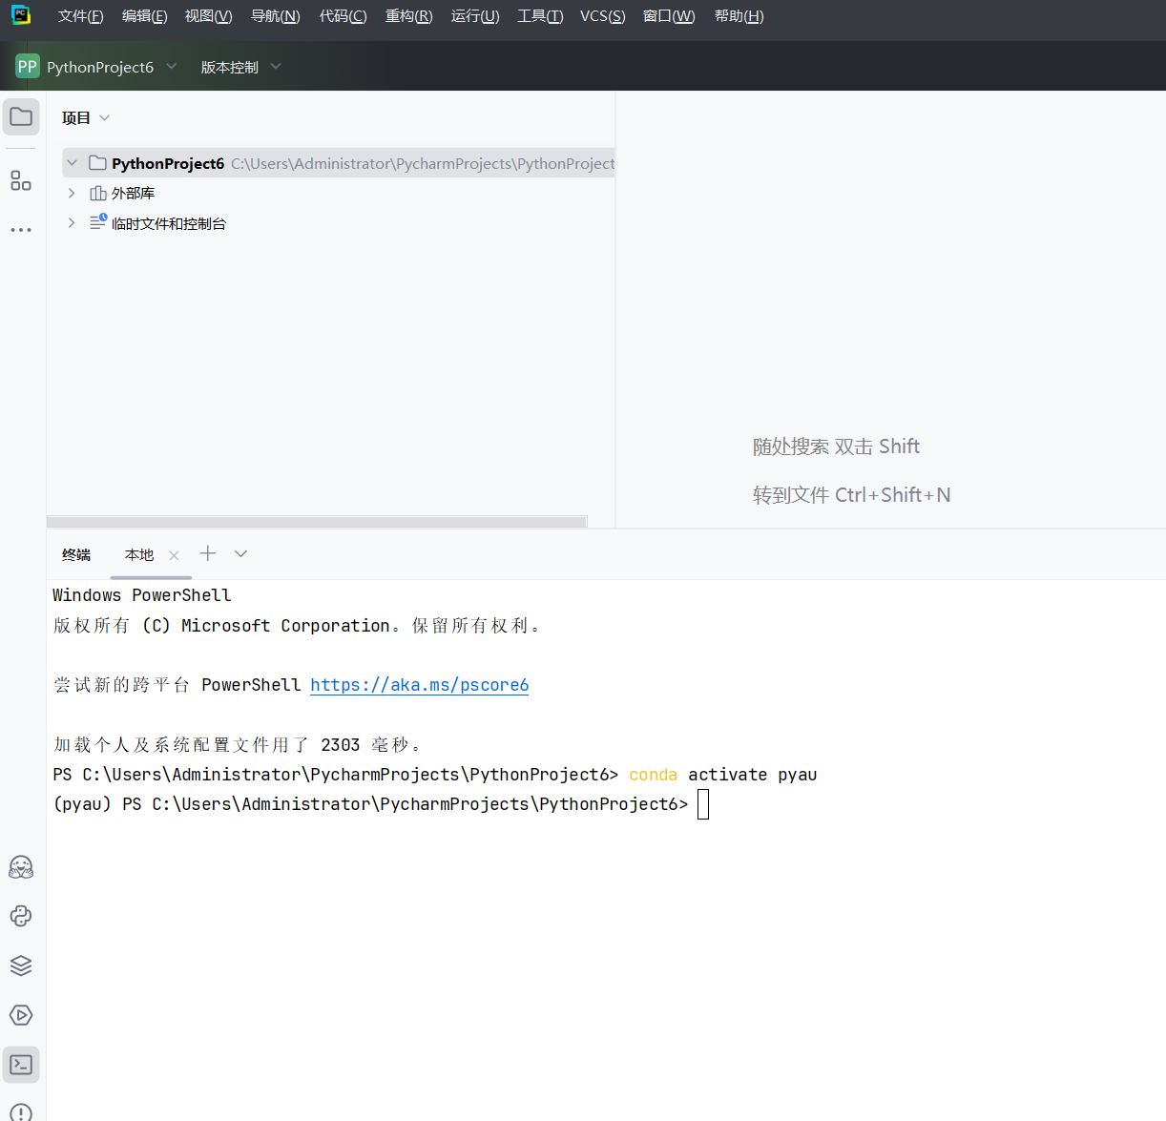
Task: Open the Hugging Face tool window icon
Action: pyautogui.click(x=21, y=866)
